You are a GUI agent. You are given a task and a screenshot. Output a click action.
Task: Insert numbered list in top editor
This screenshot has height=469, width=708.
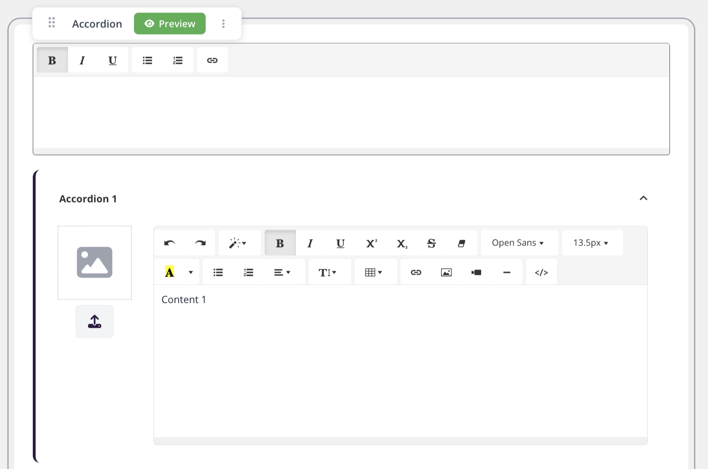pyautogui.click(x=178, y=60)
